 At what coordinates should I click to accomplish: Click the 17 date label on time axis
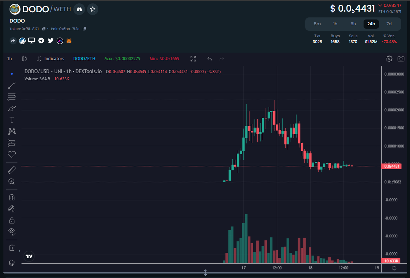[244, 268]
